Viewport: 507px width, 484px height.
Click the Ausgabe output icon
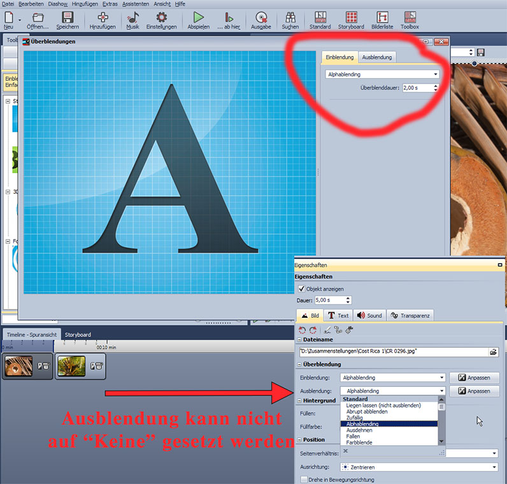pyautogui.click(x=261, y=18)
